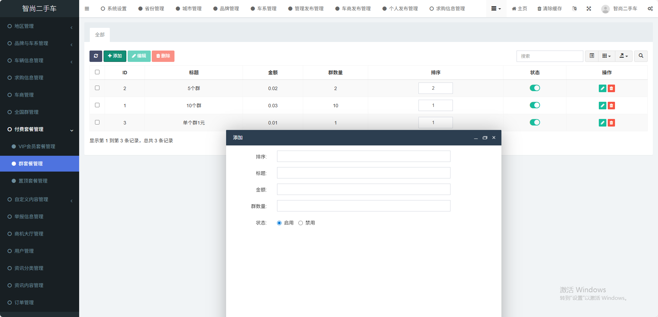This screenshot has height=317, width=658.
Task: Check the checkbox for the 10个群 row
Action: [97, 105]
